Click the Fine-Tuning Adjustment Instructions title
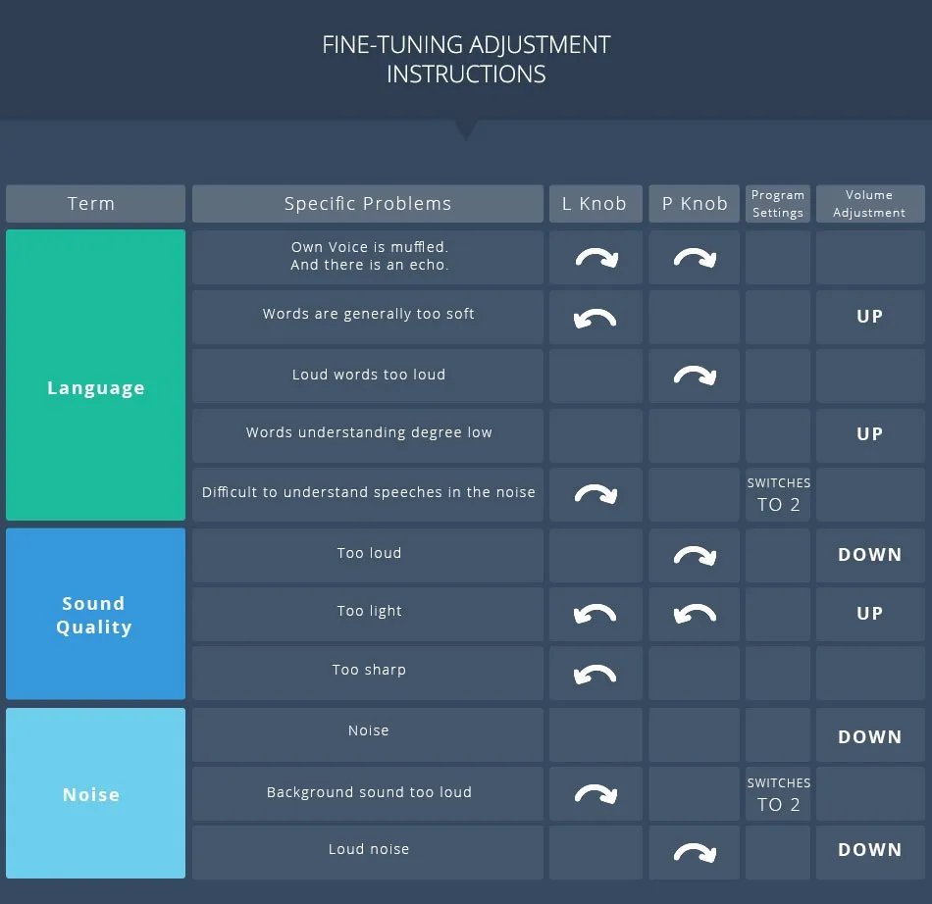 coord(466,60)
